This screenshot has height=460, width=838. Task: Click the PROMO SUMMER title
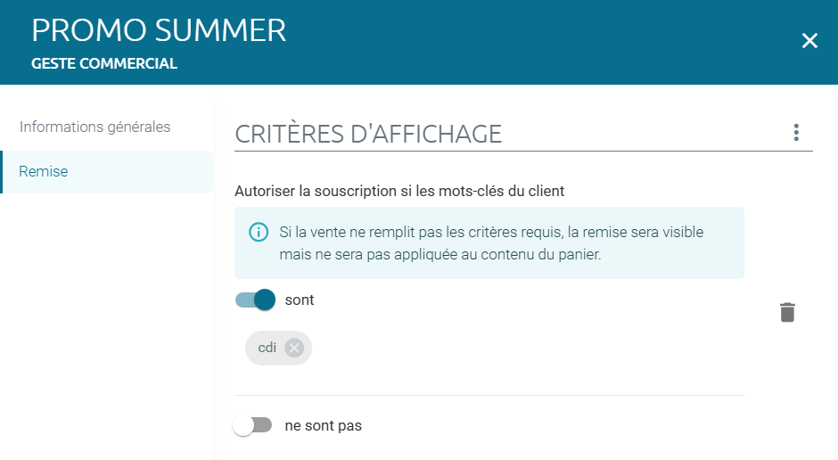(159, 30)
